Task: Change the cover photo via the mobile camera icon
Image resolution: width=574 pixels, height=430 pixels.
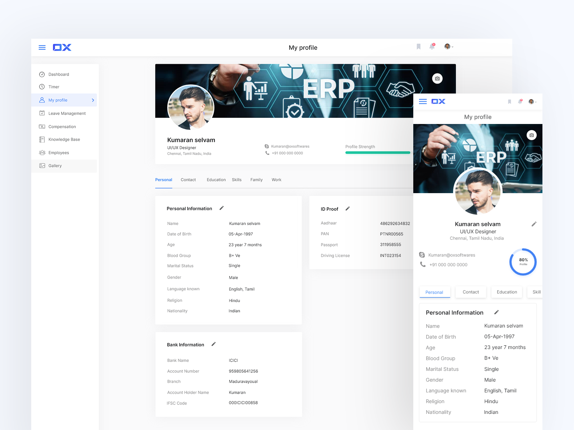Action: pyautogui.click(x=532, y=135)
